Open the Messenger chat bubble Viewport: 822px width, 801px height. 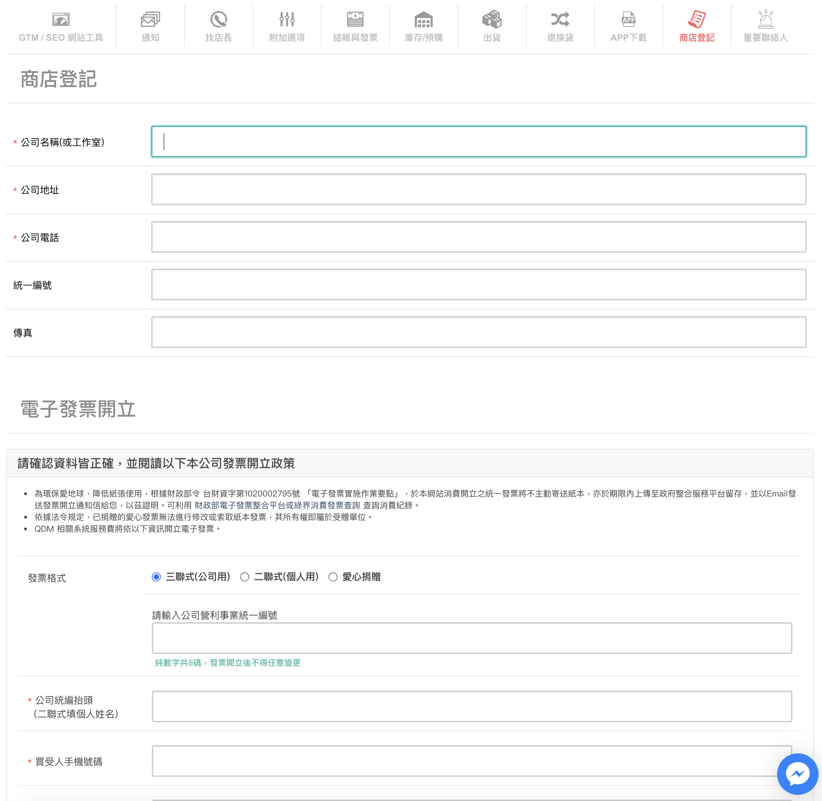[797, 774]
